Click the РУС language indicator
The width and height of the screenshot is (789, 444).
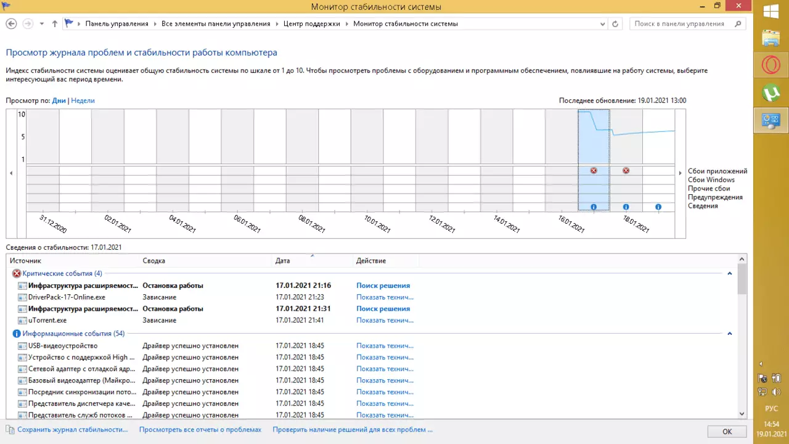(x=771, y=409)
